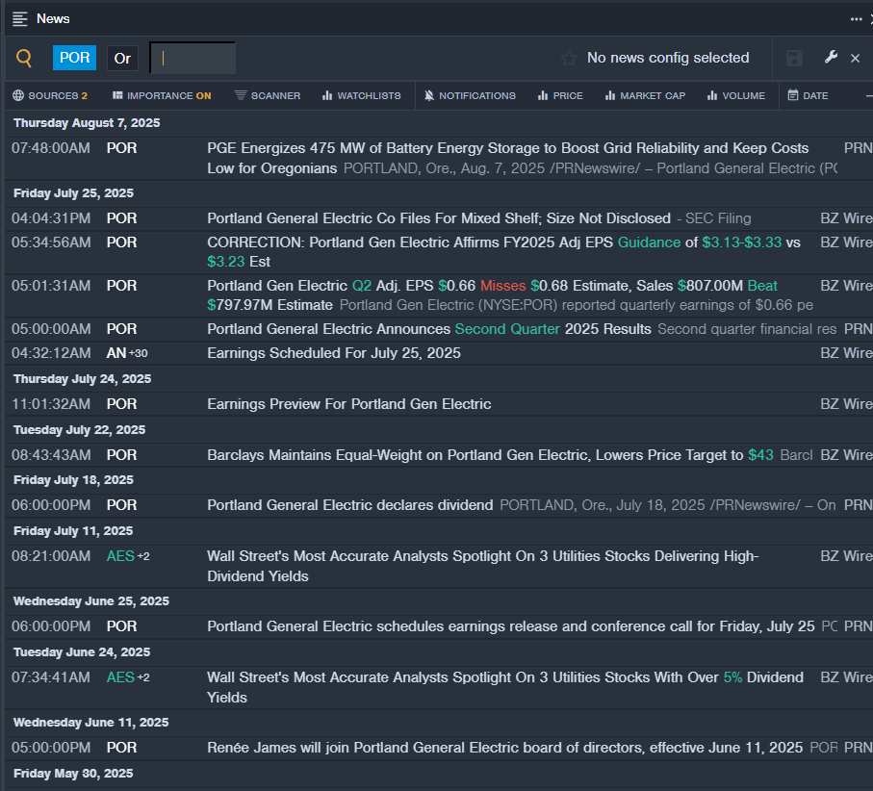Viewport: 873px width, 791px height.
Task: Open Earnings Preview For Portland Gen Electric
Action: click(349, 404)
